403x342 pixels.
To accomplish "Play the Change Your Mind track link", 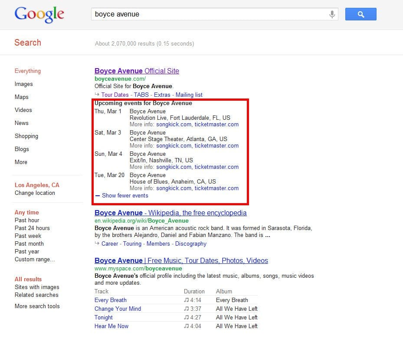I will (118, 309).
